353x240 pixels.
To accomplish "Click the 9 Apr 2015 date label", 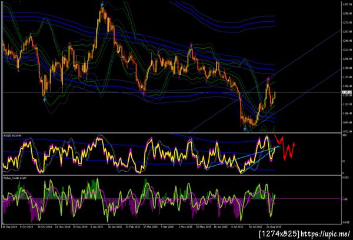I will 167,226.
